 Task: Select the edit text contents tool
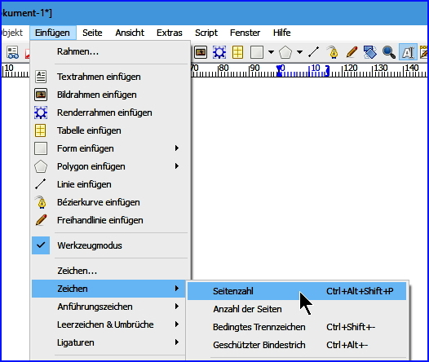(408, 52)
